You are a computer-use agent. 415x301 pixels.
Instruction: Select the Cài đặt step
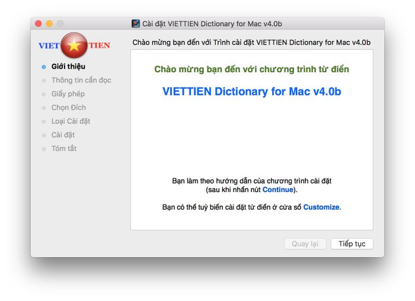pos(63,135)
